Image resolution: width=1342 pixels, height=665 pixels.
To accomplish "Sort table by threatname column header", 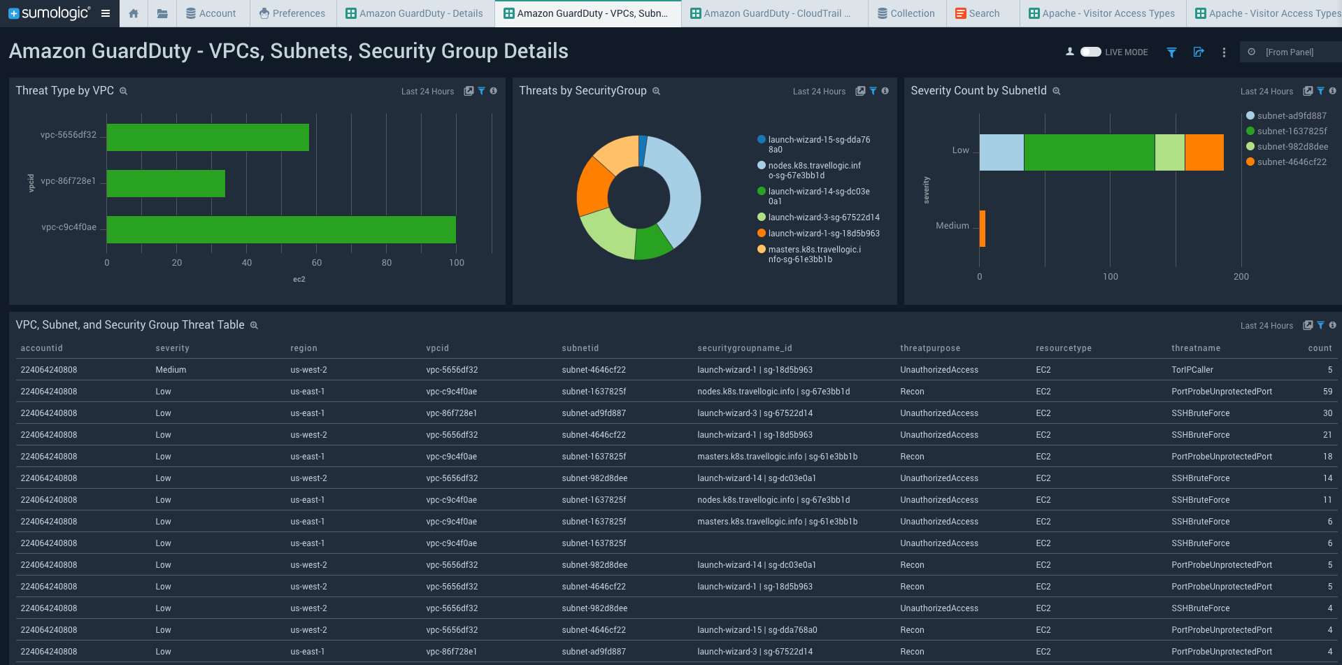I will pyautogui.click(x=1196, y=348).
